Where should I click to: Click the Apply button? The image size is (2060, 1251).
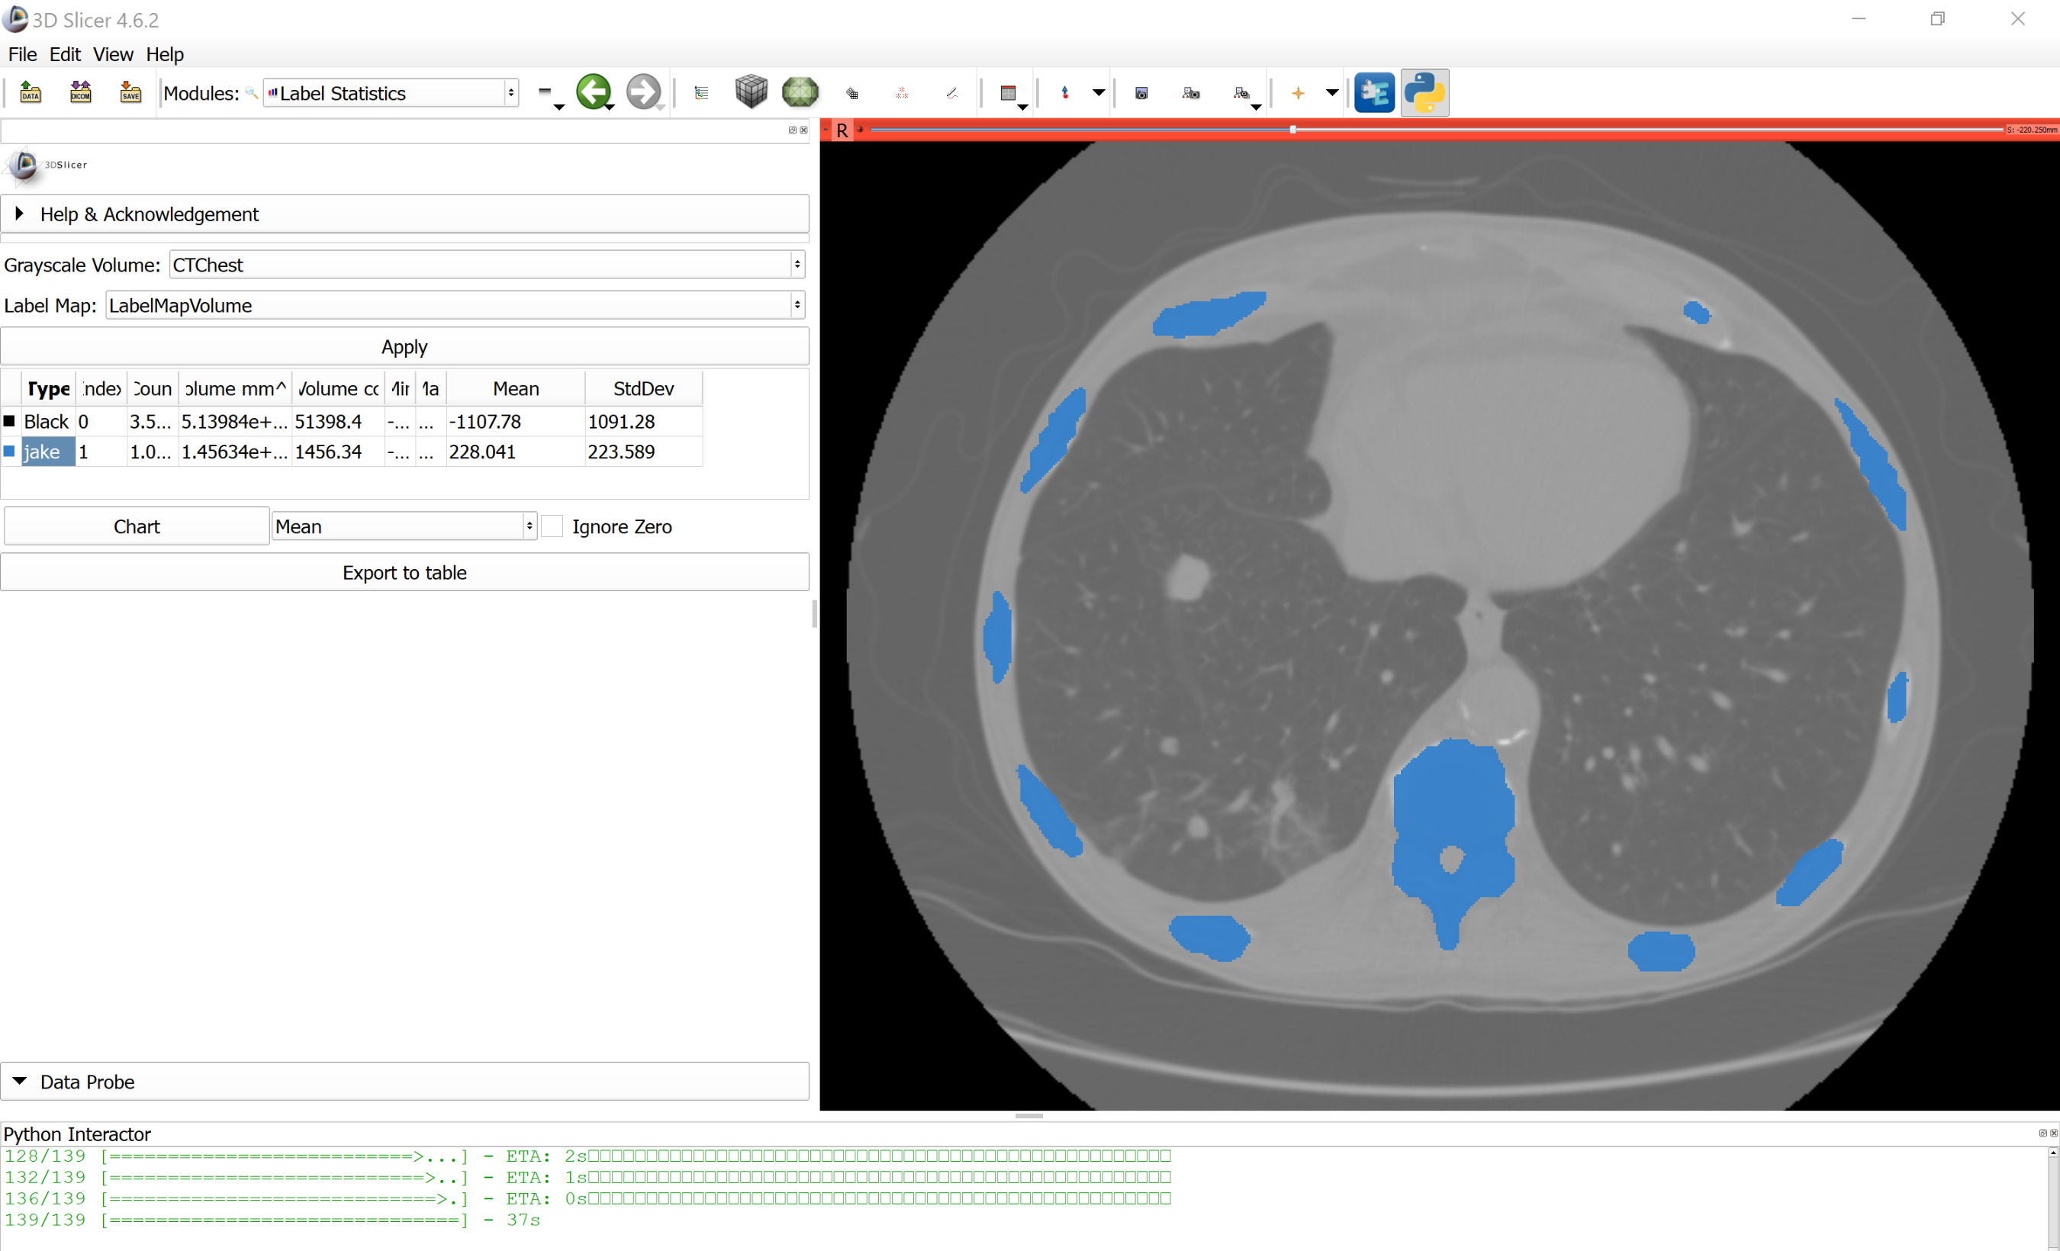click(x=404, y=347)
